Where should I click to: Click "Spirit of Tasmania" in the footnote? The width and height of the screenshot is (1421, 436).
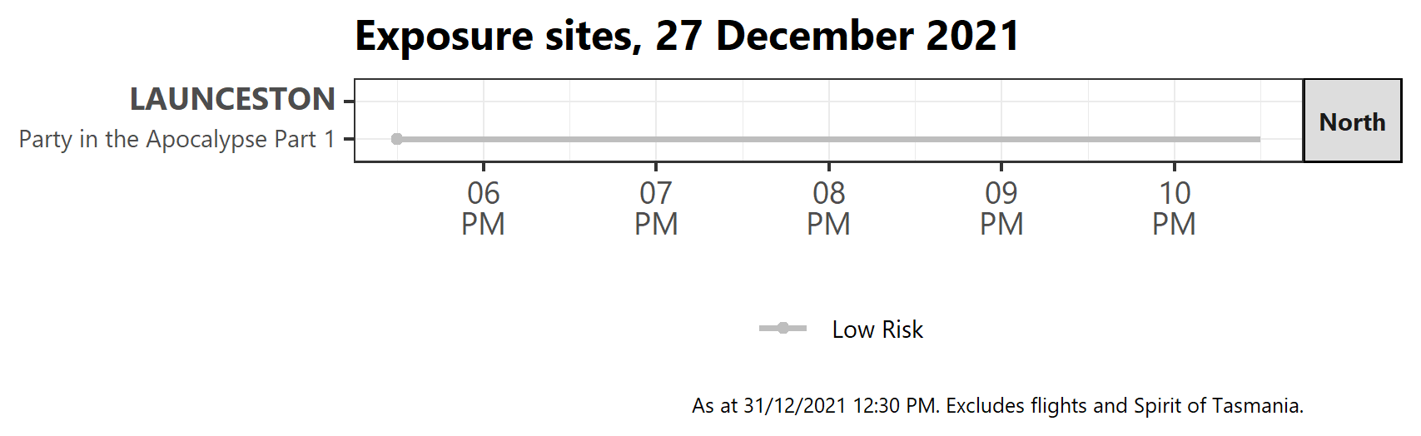pyautogui.click(x=1217, y=406)
